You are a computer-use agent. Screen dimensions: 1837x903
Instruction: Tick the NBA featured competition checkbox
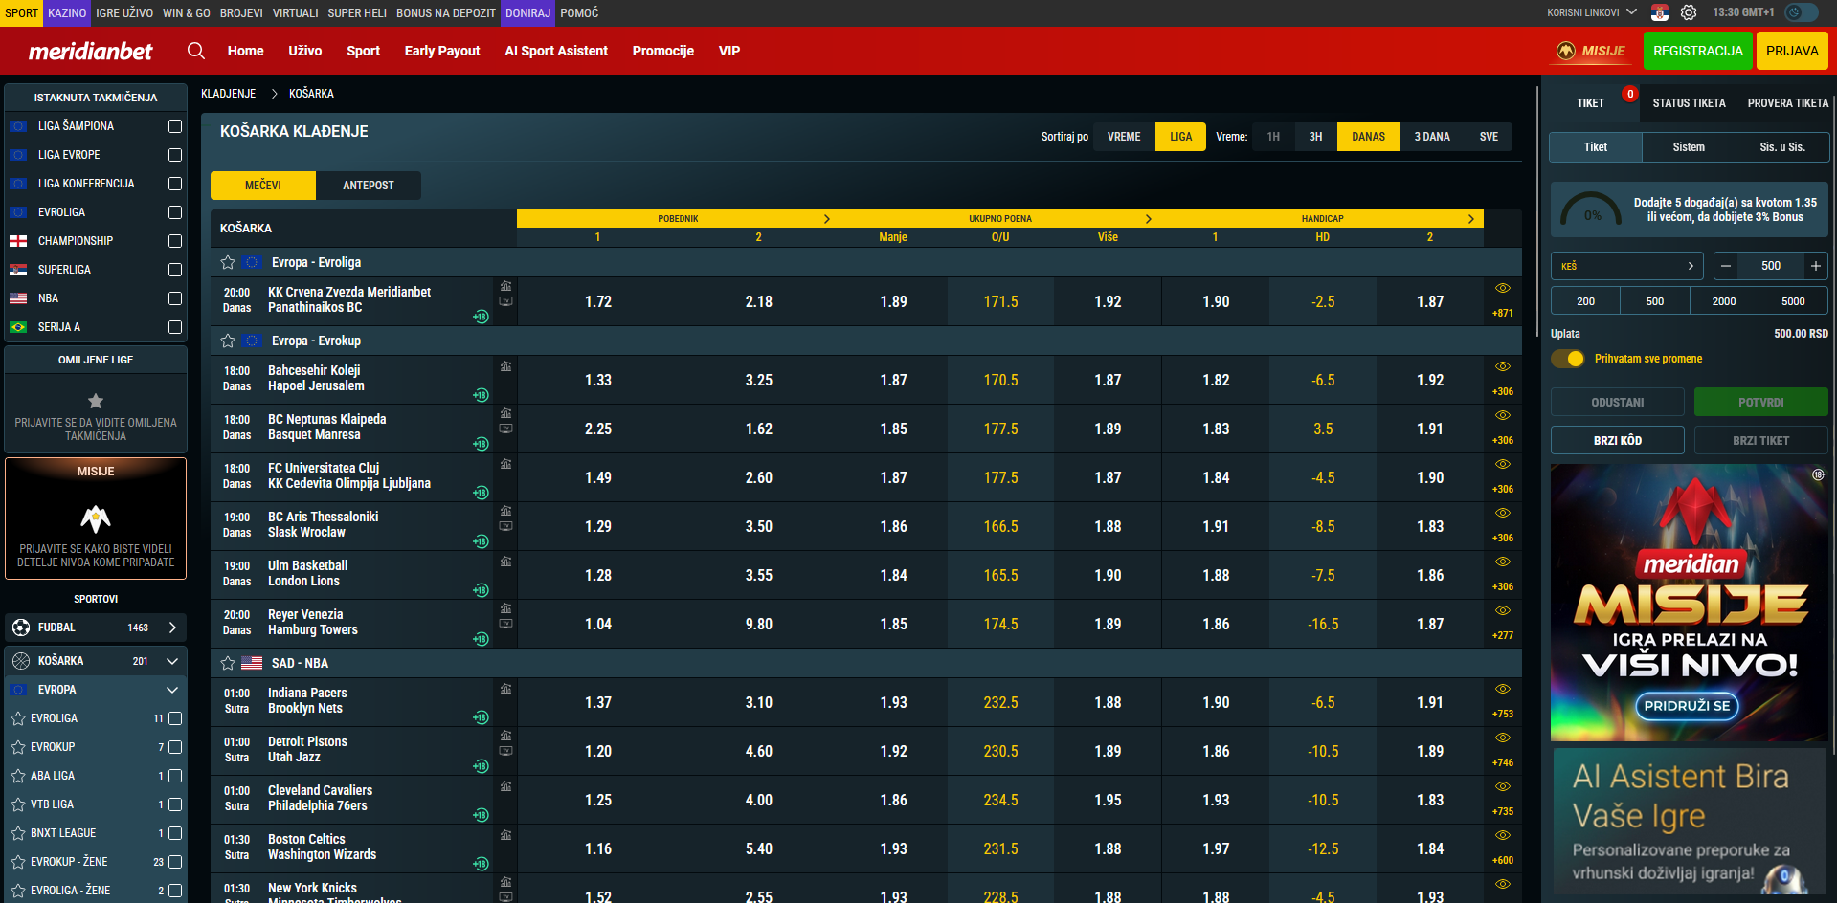[174, 298]
